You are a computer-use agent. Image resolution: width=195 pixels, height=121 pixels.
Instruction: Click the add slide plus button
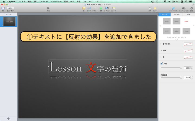click(x=8, y=119)
